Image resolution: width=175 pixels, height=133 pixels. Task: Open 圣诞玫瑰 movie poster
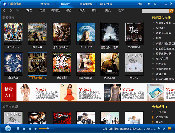[13, 64]
